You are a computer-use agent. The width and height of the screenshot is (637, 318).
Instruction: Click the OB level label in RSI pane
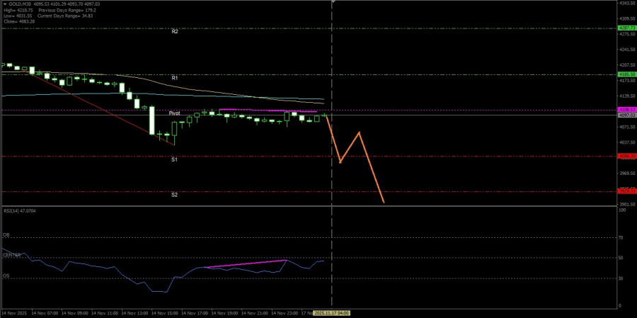[6, 235]
